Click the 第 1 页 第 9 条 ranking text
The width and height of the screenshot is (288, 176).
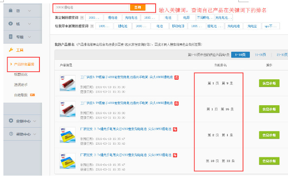click(x=220, y=83)
